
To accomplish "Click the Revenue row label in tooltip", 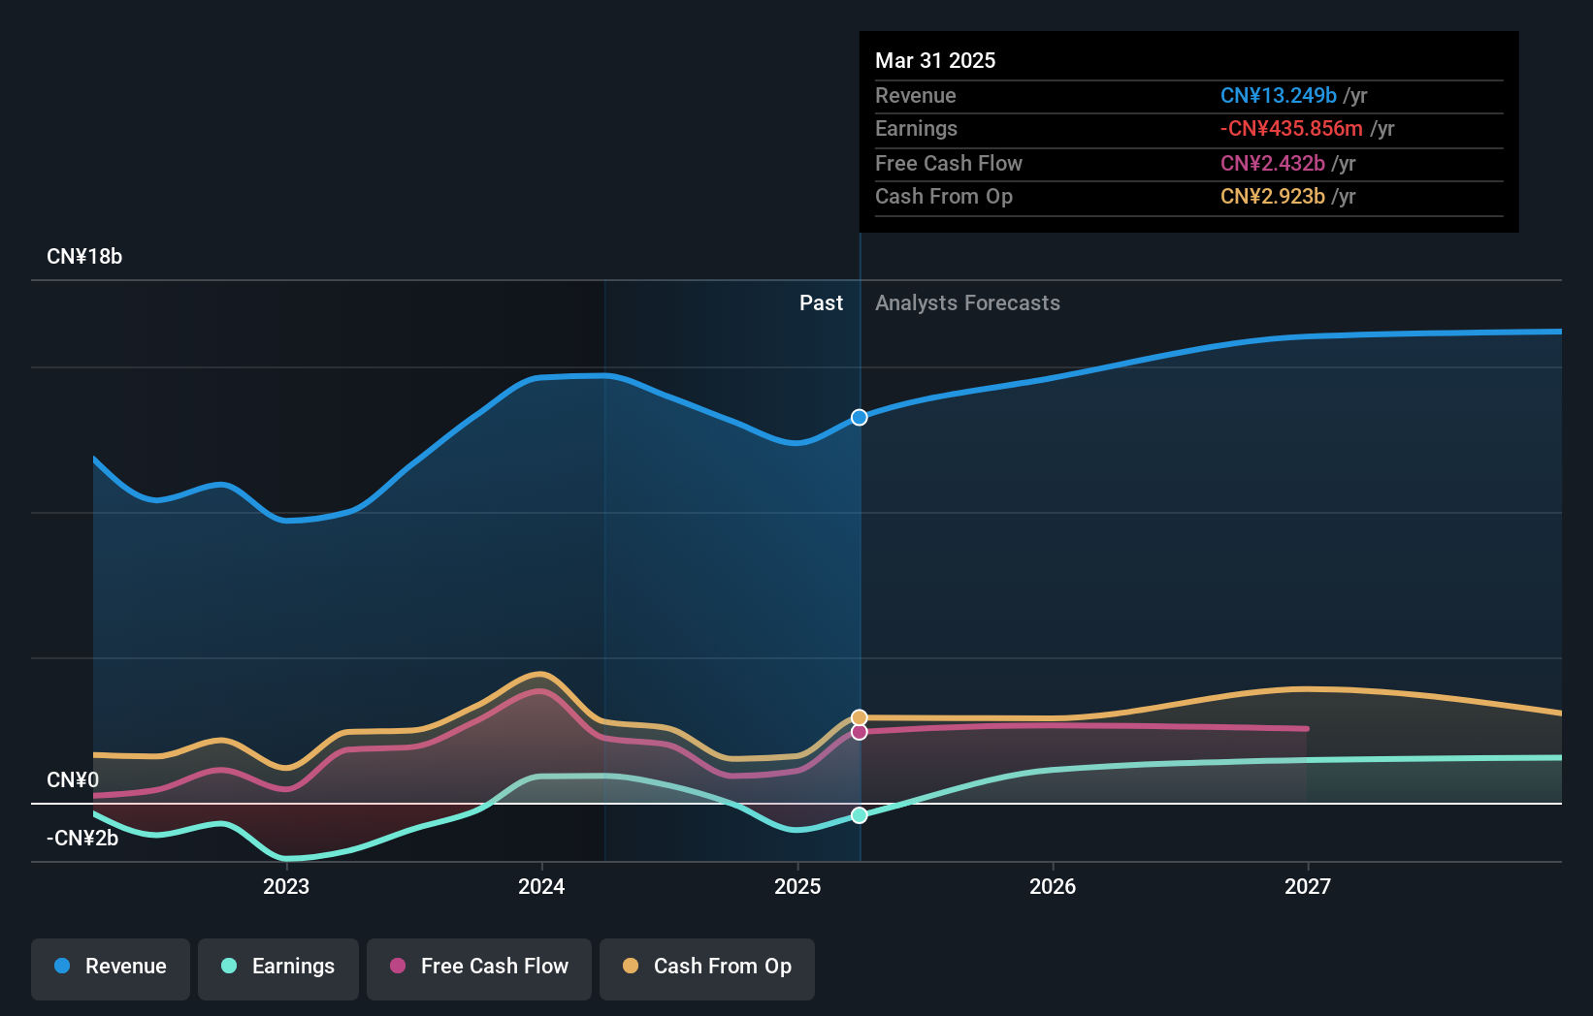I will [916, 96].
